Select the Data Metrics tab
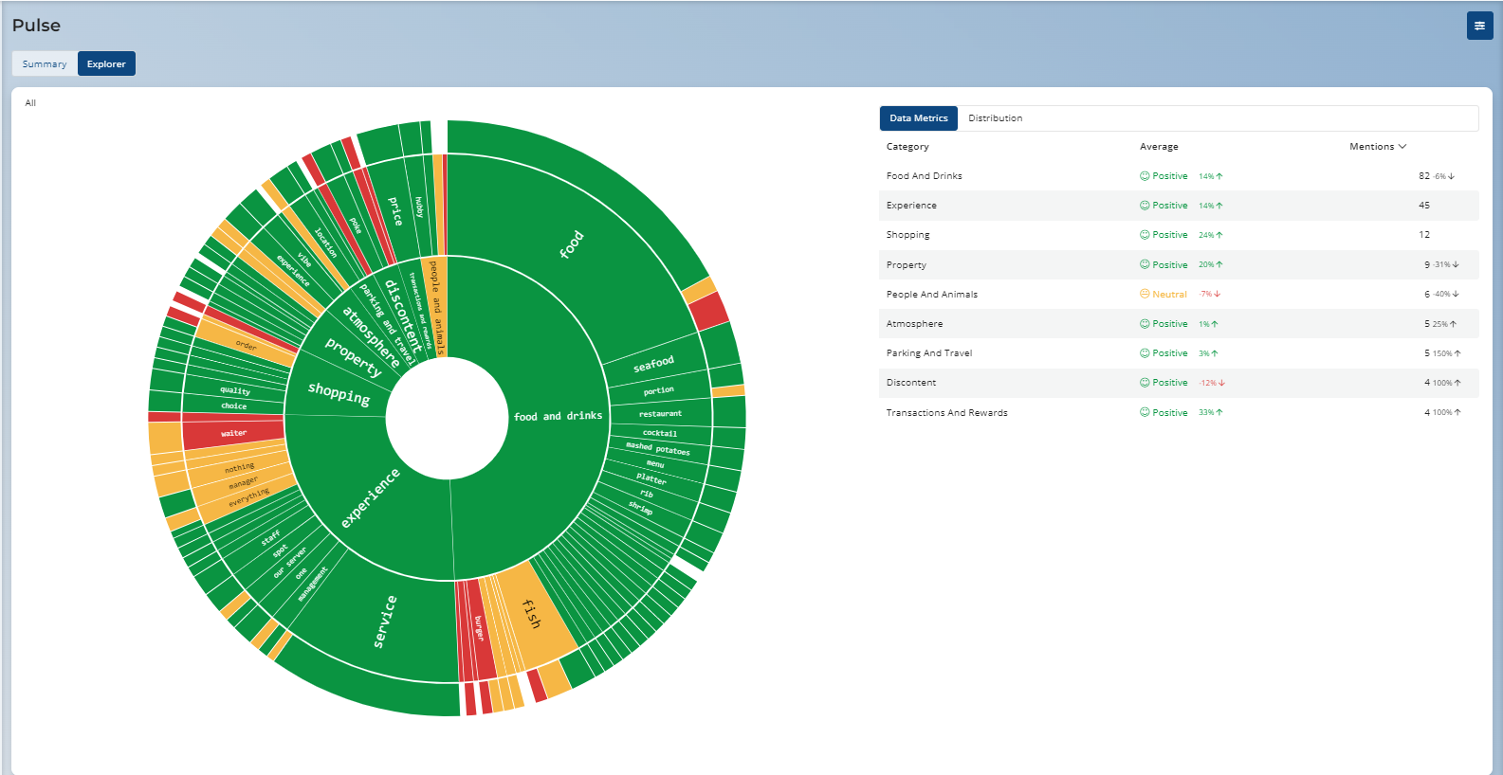 tap(918, 118)
